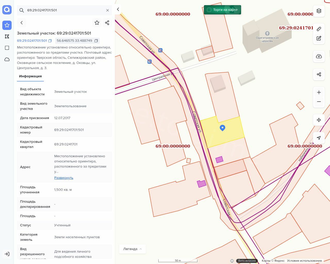Switch to the Информация tab
Screen dimensions: 330x264
30,76
